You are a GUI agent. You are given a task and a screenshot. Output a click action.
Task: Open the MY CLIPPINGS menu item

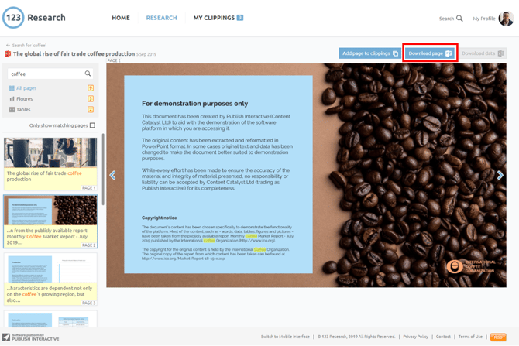pos(214,18)
